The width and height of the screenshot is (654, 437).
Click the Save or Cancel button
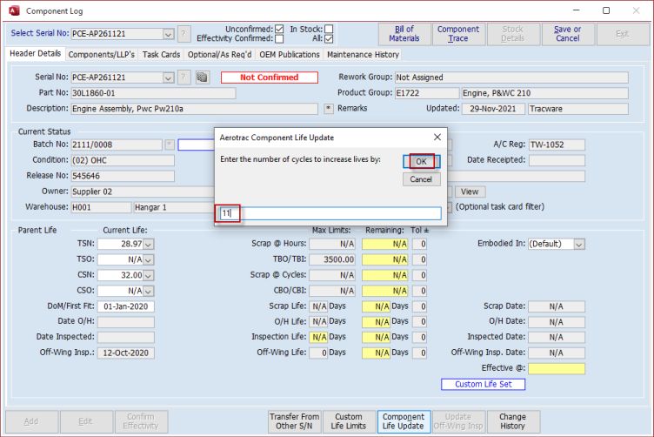coord(567,34)
